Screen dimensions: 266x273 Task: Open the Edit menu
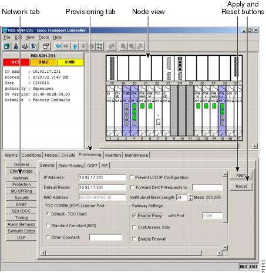point(18,37)
